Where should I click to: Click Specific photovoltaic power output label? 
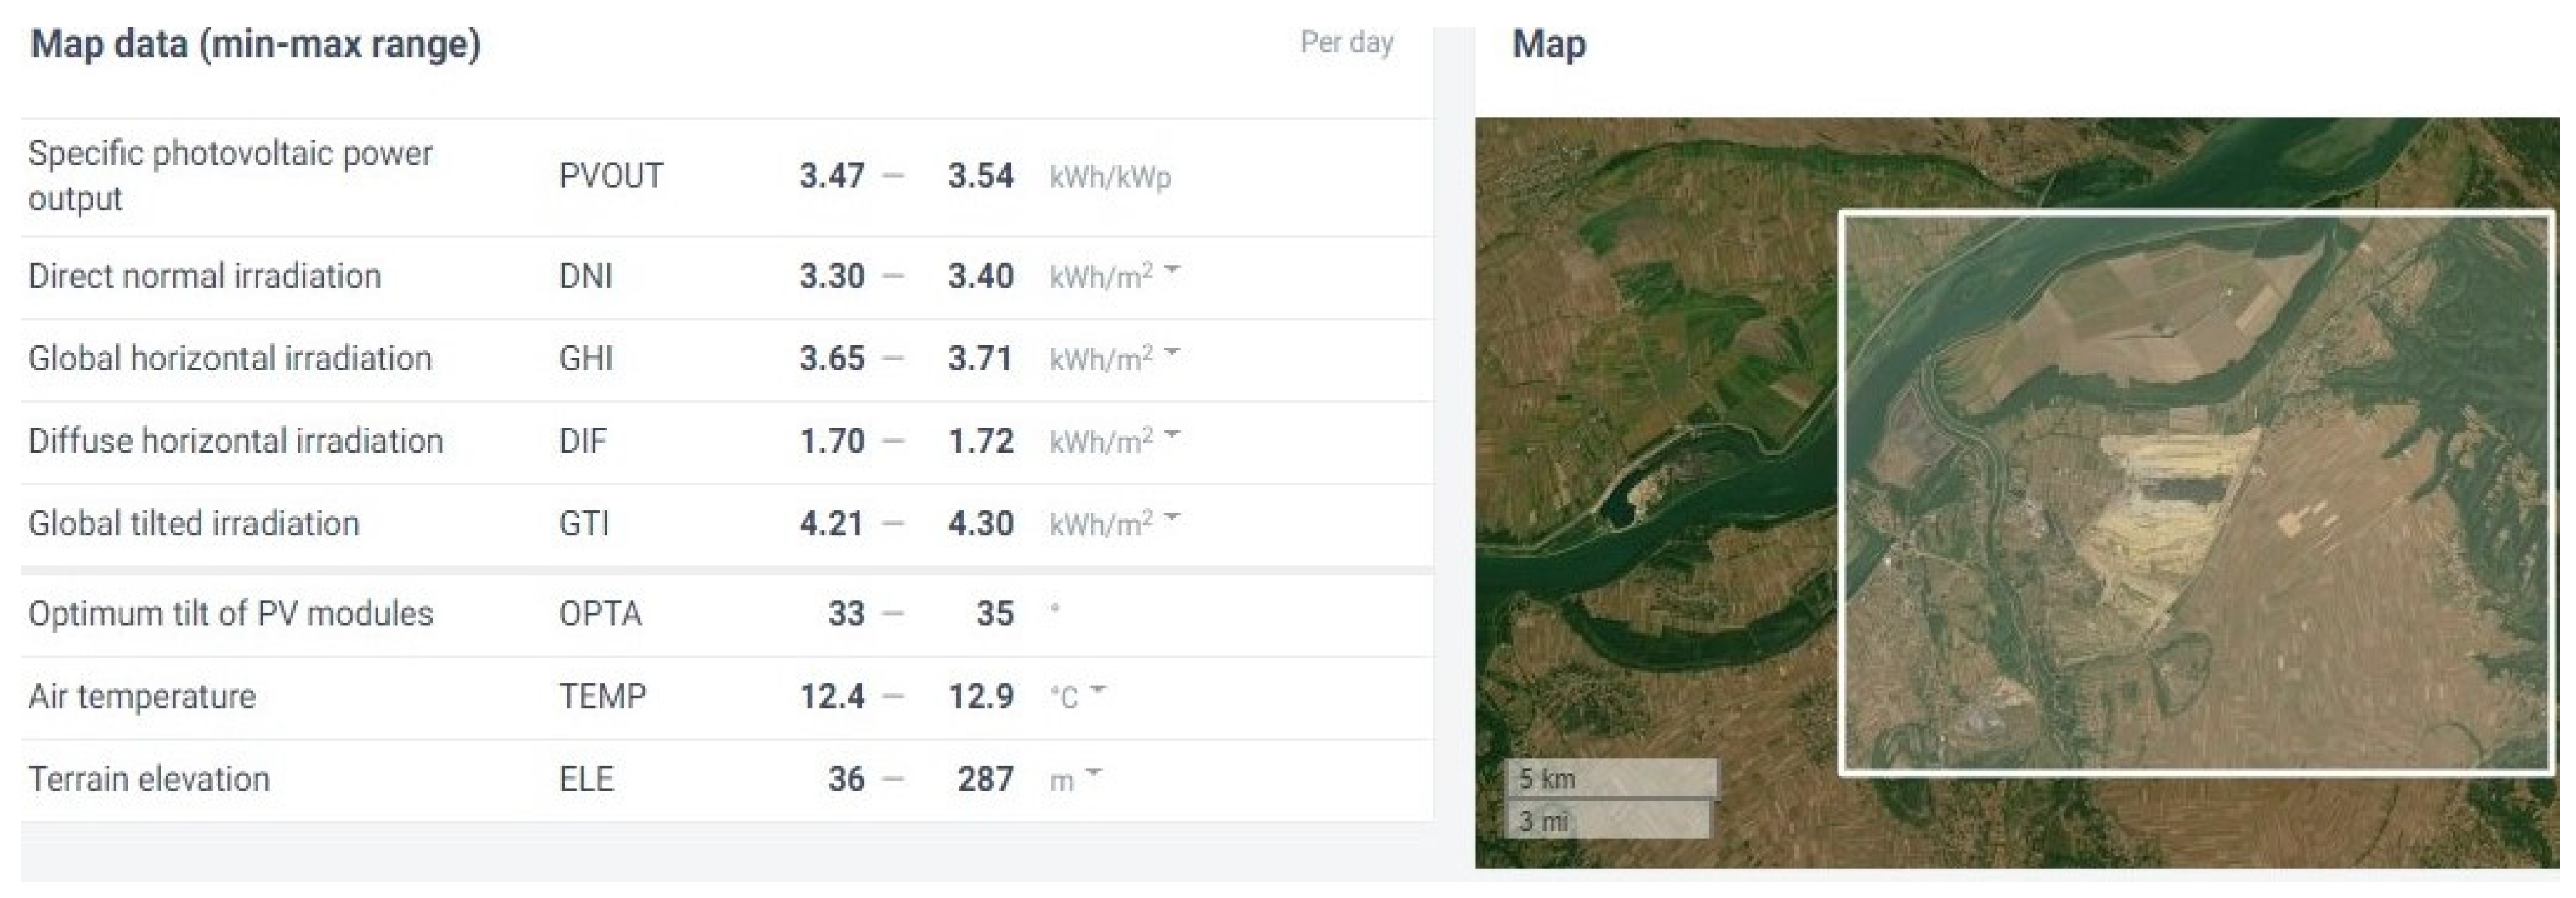230,175
